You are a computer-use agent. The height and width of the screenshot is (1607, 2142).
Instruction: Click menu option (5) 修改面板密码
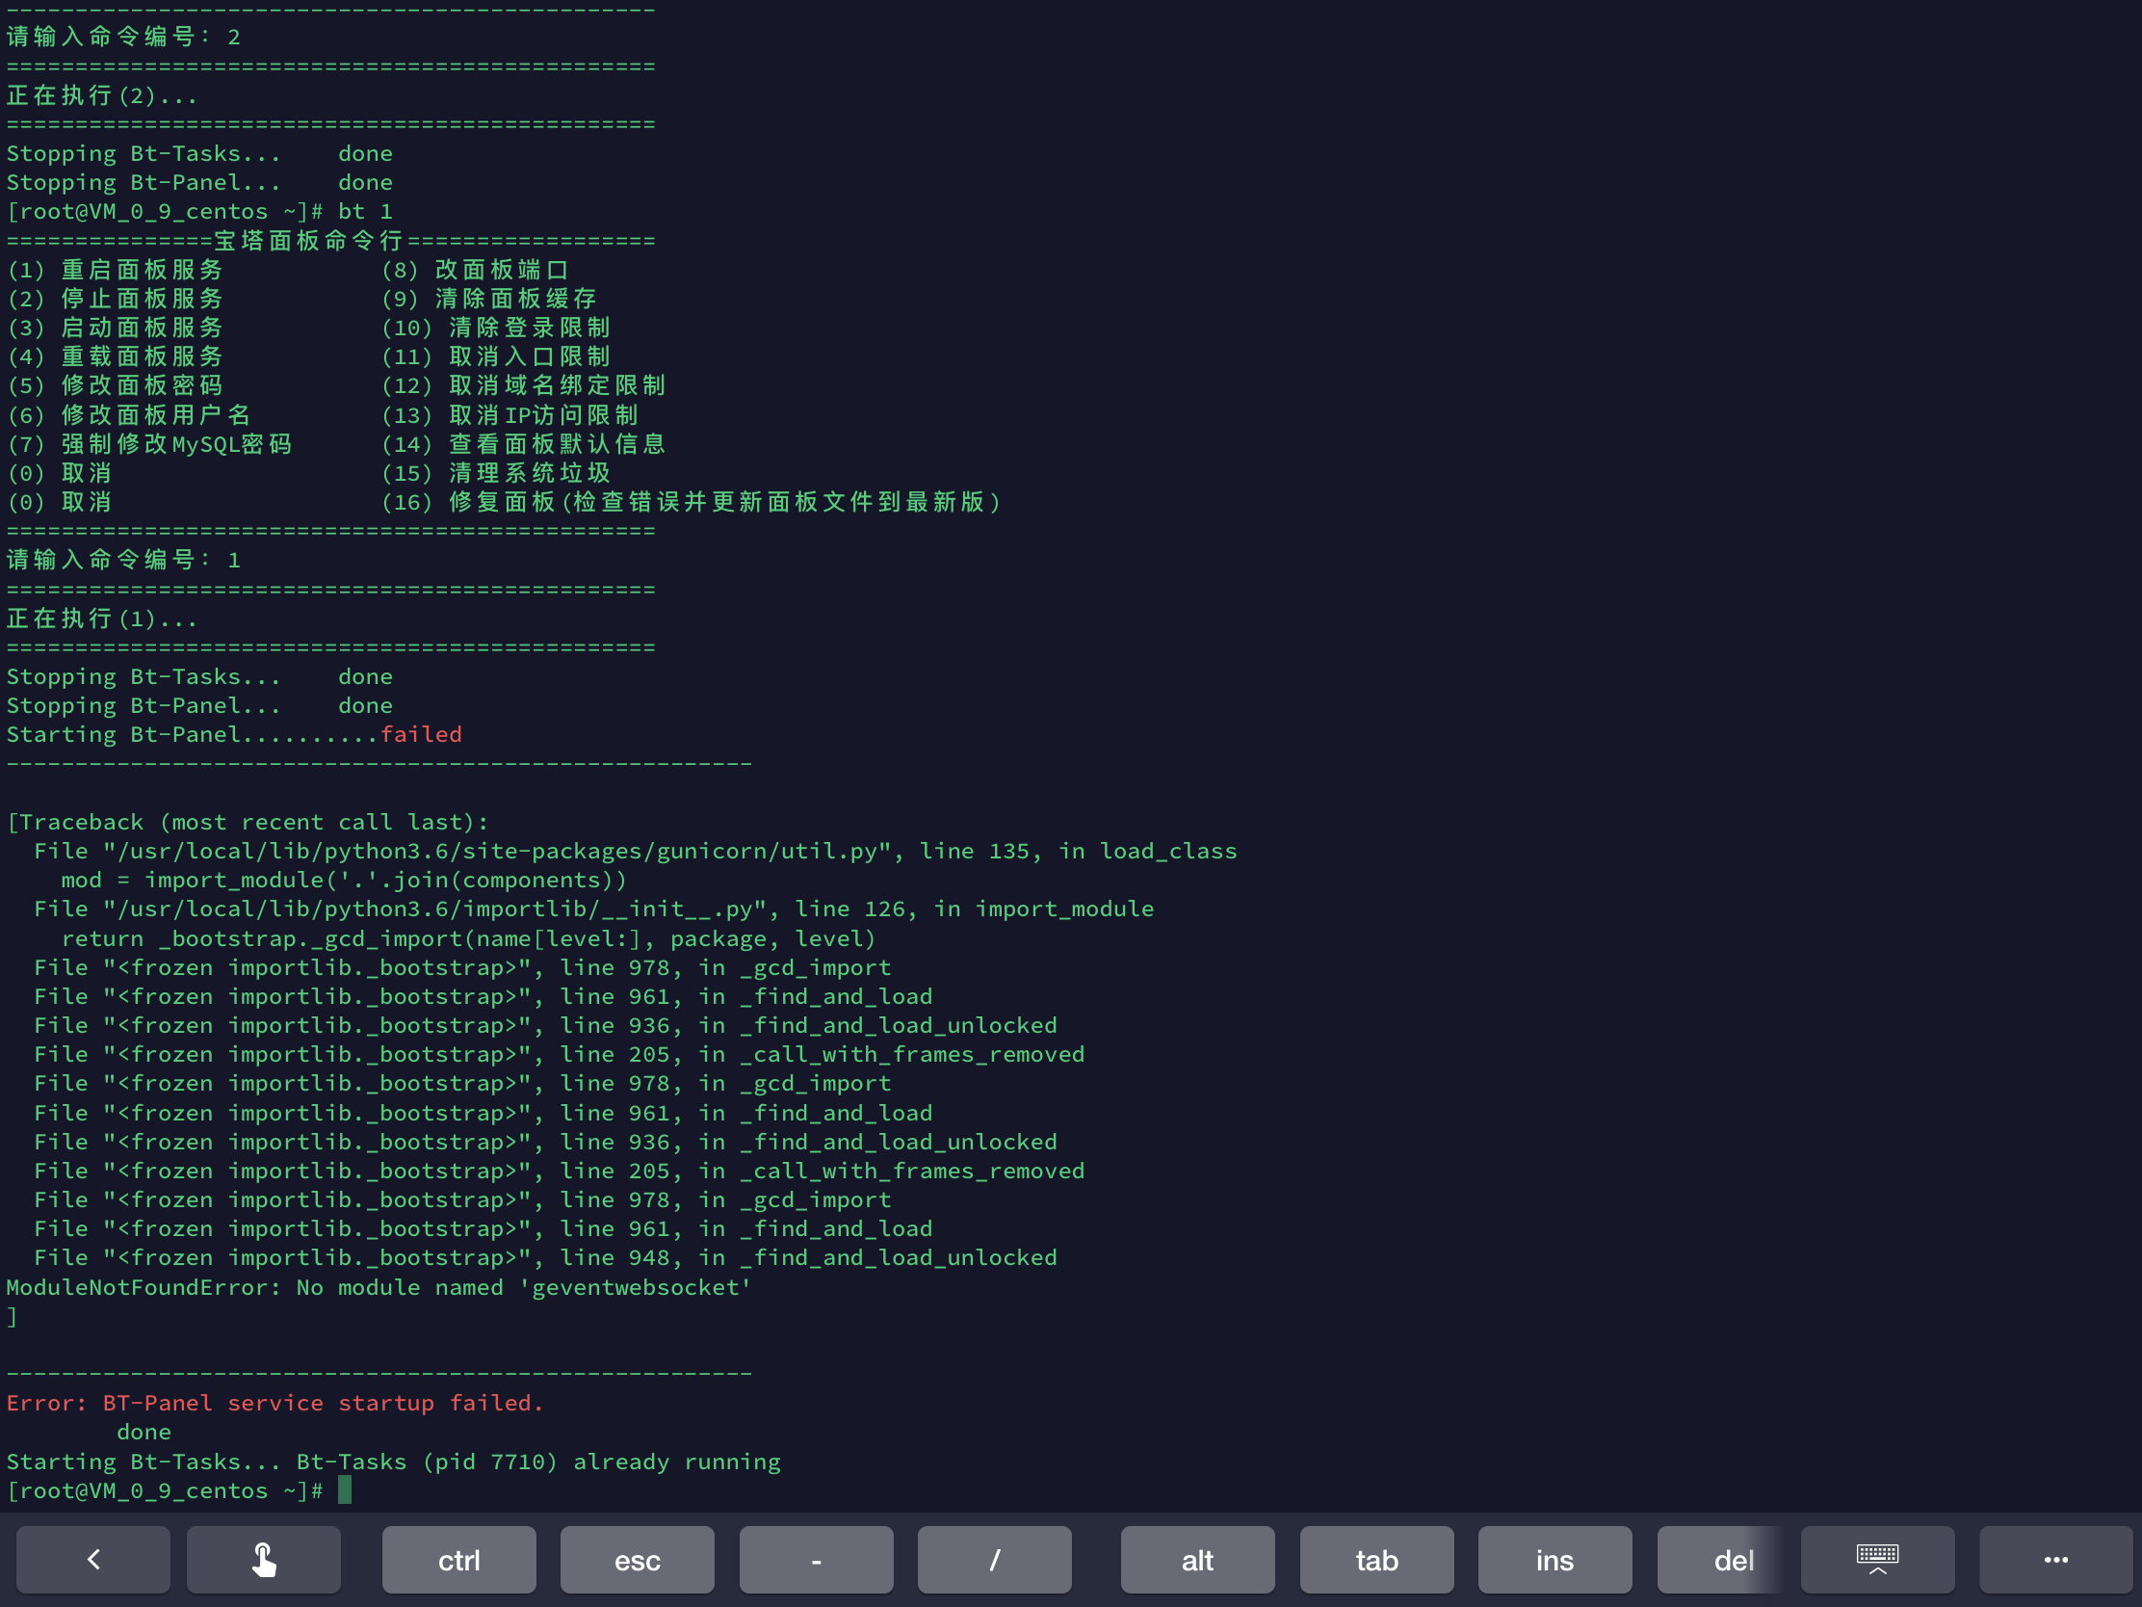[x=116, y=385]
